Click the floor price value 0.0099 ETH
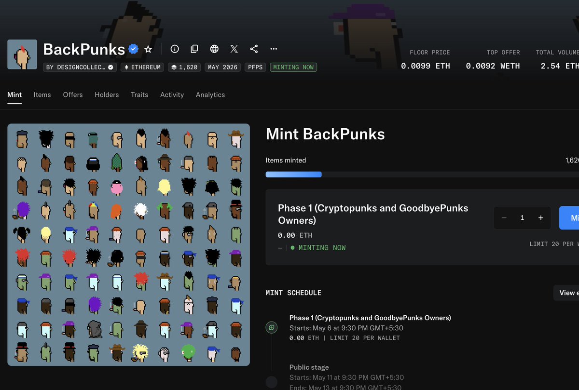Image resolution: width=579 pixels, height=390 pixels. pos(426,66)
